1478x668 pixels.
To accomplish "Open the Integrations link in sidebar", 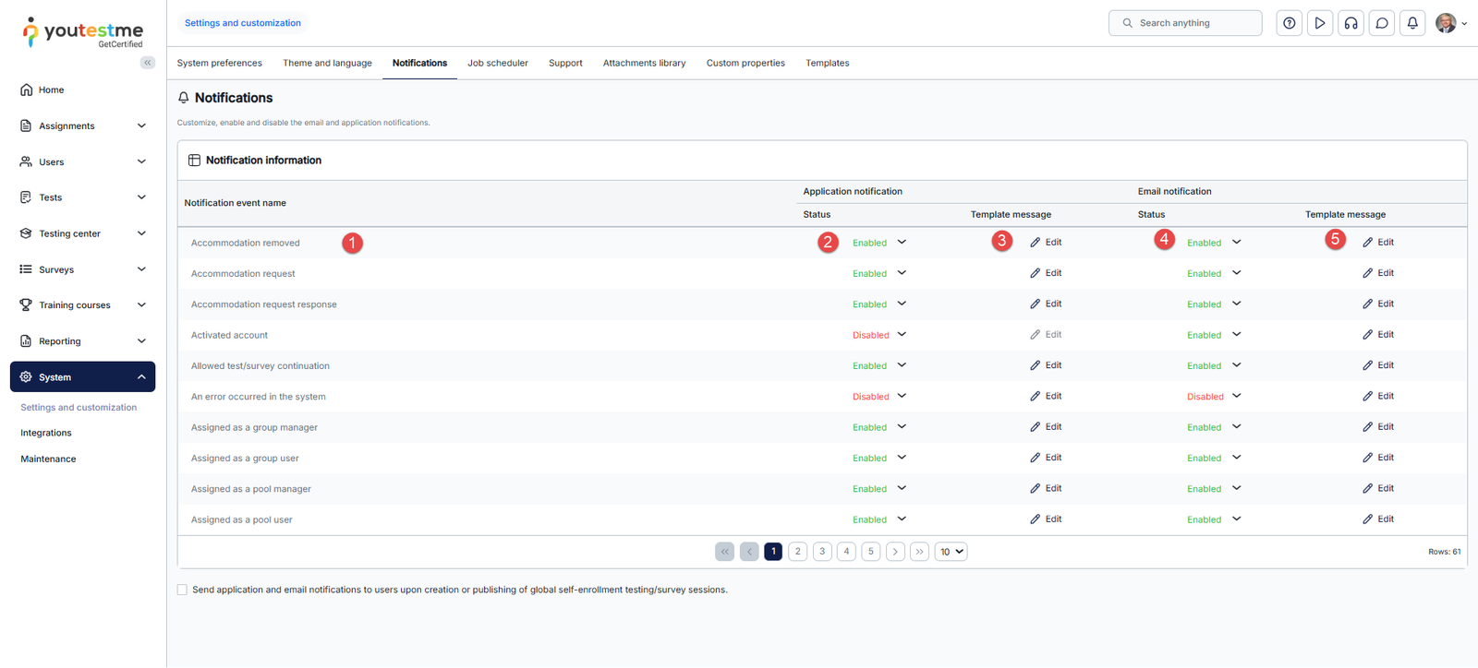I will [46, 433].
